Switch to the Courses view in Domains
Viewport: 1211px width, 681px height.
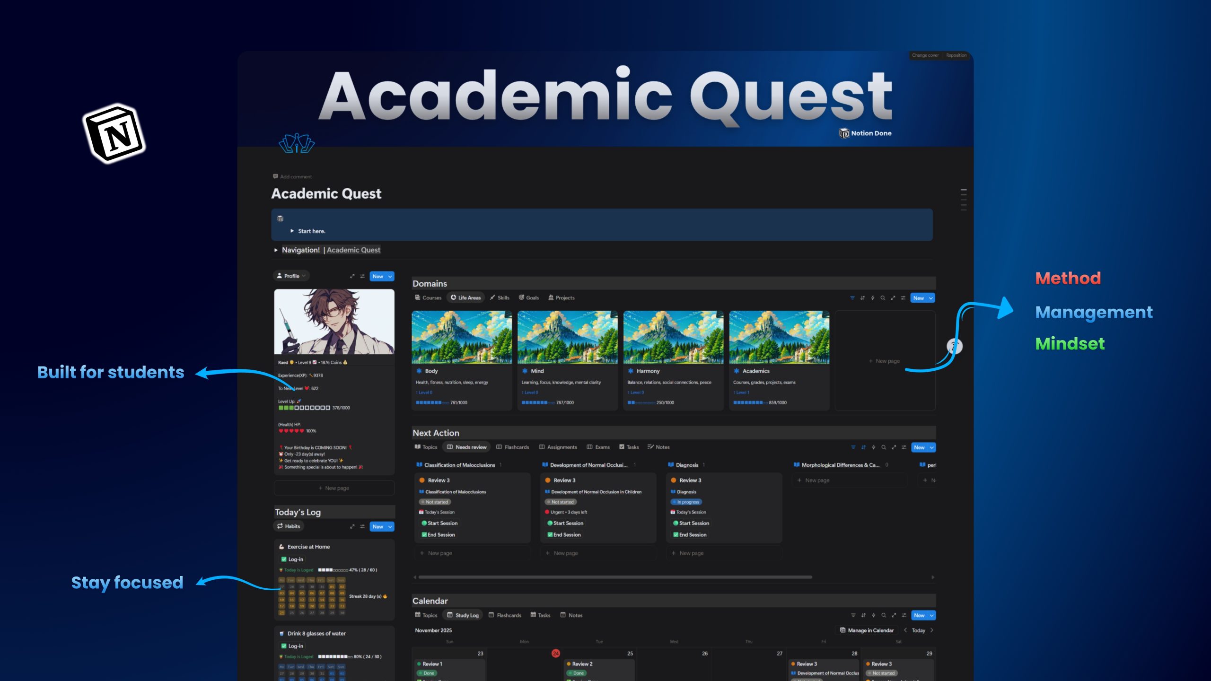(428, 297)
